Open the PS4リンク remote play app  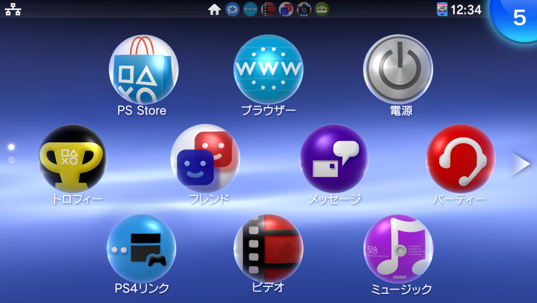[141, 249]
